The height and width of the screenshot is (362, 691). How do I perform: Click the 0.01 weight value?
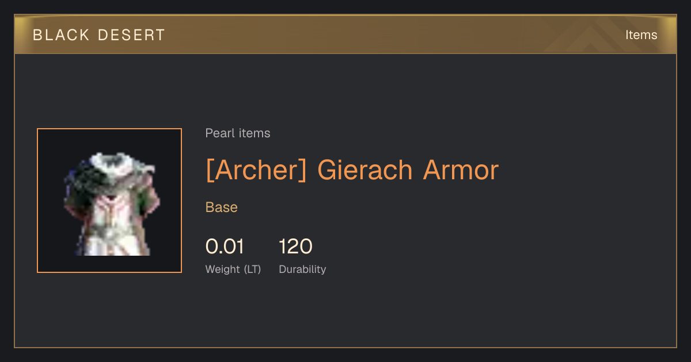(x=225, y=247)
